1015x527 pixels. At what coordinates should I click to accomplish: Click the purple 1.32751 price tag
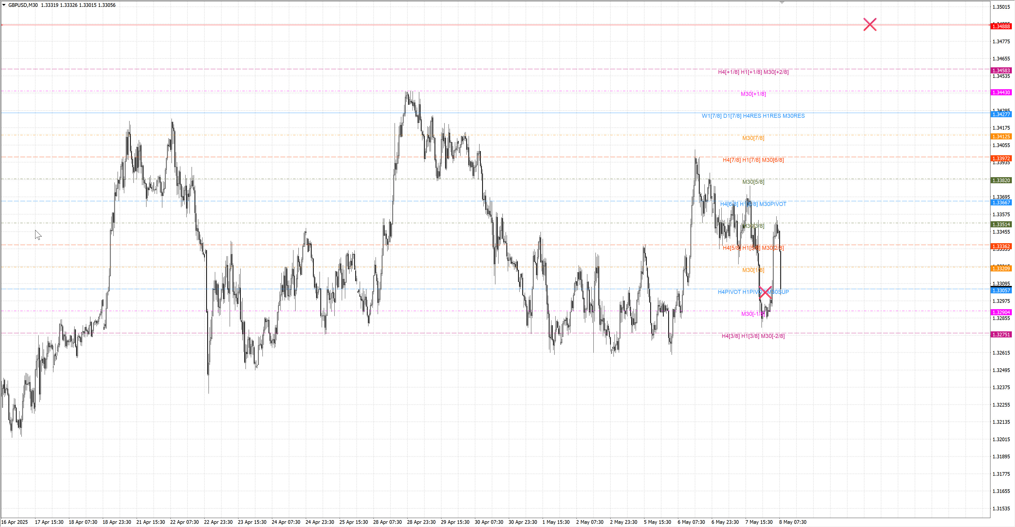point(1001,335)
